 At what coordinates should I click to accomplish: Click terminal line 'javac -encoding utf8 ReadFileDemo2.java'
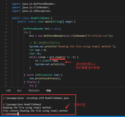(43, 98)
